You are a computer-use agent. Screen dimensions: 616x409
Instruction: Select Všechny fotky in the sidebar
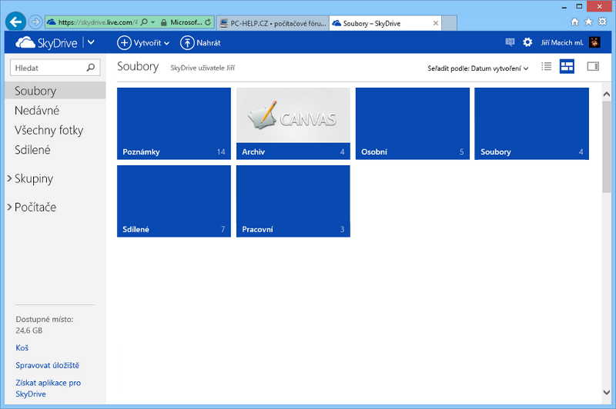(49, 131)
